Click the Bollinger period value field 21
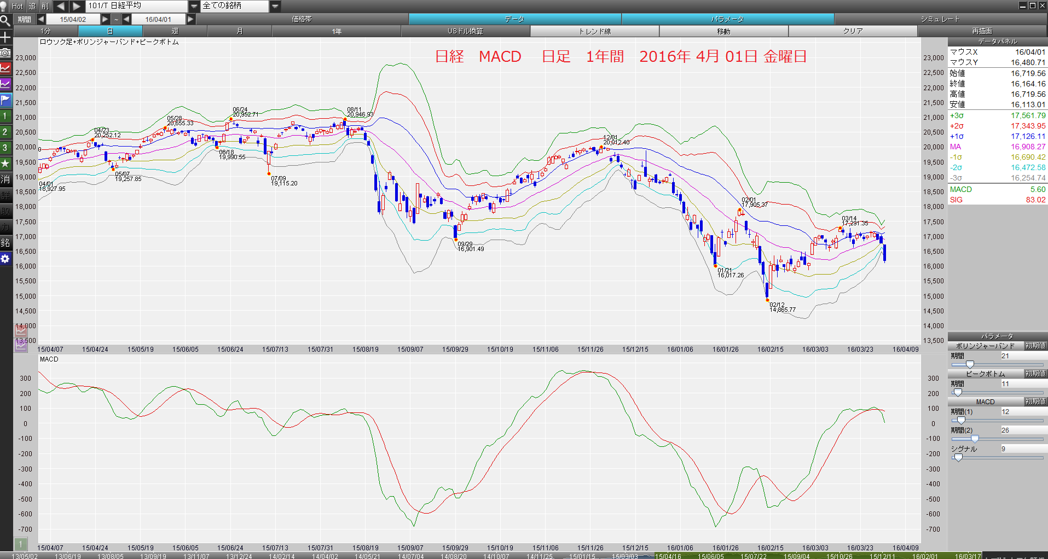Viewport: 1048px width, 559px height. click(1023, 356)
